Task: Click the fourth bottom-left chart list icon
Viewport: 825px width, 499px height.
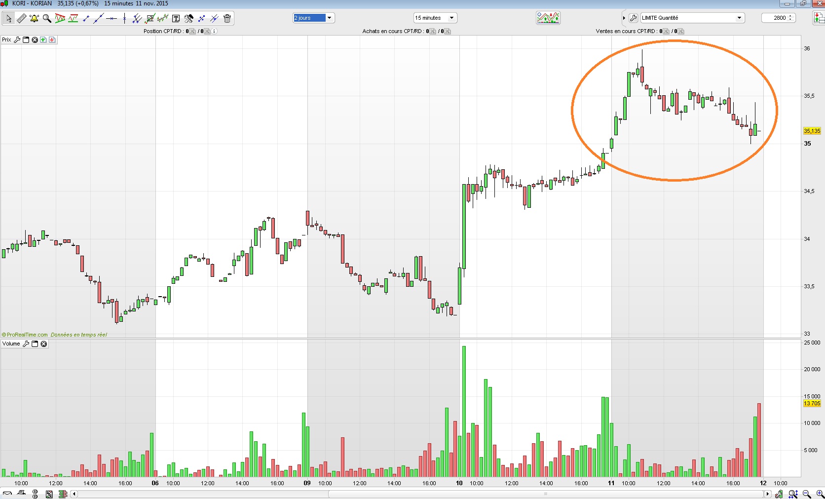Action: click(x=49, y=494)
